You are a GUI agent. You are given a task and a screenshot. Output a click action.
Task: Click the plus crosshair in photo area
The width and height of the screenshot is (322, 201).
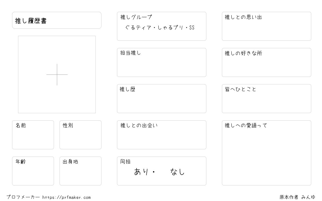tap(57, 75)
